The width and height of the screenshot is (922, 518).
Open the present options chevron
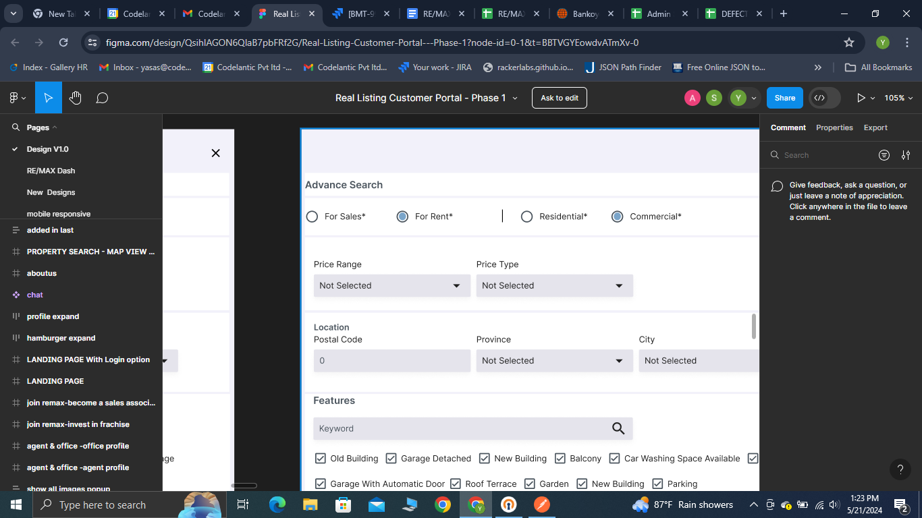click(873, 98)
